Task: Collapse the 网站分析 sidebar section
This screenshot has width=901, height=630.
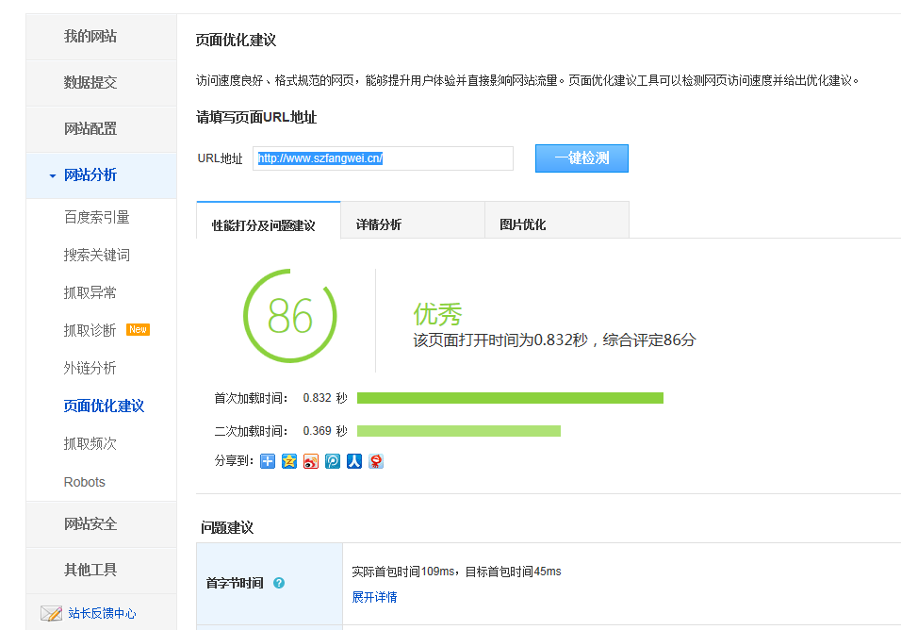Action: 90,175
